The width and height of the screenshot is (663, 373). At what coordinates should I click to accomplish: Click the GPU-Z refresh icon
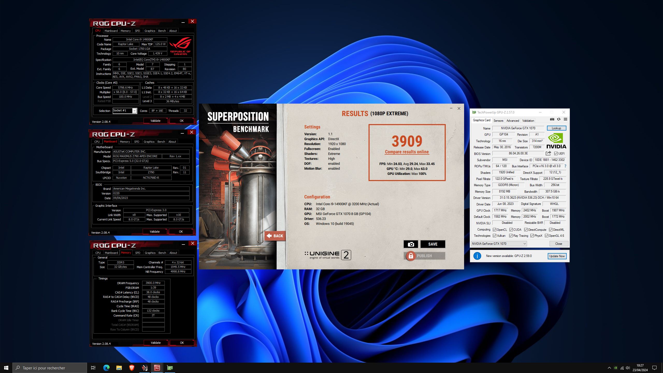click(559, 119)
